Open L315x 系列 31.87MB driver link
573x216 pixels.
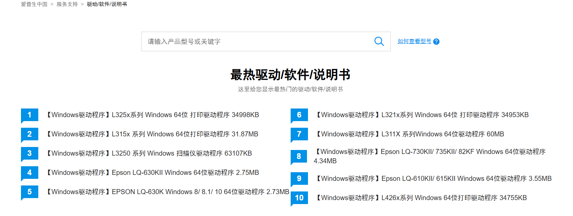coord(151,134)
